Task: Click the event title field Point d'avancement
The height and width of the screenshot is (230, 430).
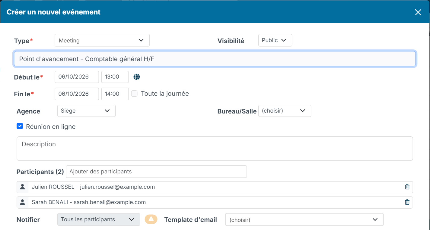Action: [215, 59]
